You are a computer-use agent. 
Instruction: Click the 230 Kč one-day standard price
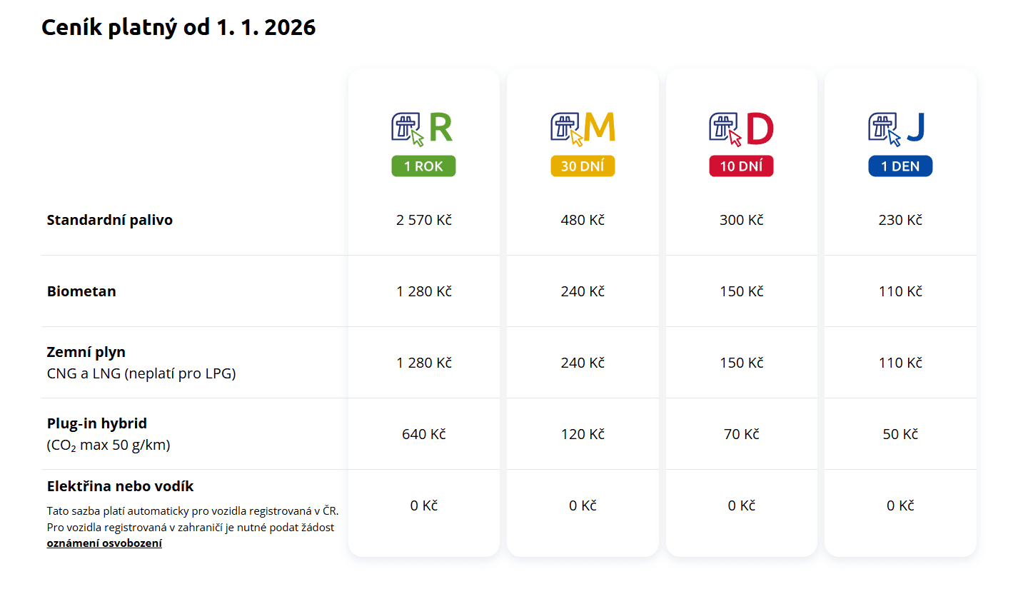click(900, 220)
